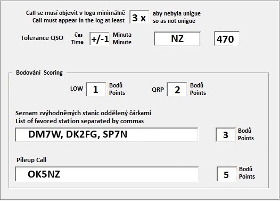
Task: Click the 'Bodování Scoring' group title
Action: tap(39, 73)
